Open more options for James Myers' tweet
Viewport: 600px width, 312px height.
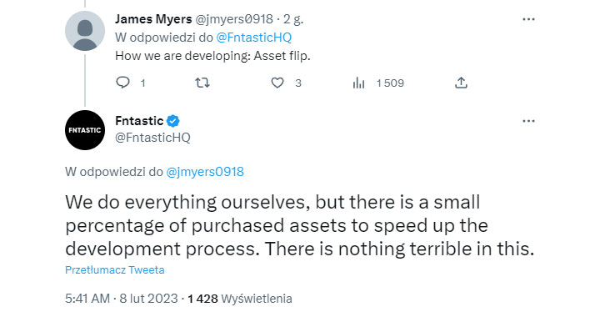pyautogui.click(x=528, y=19)
